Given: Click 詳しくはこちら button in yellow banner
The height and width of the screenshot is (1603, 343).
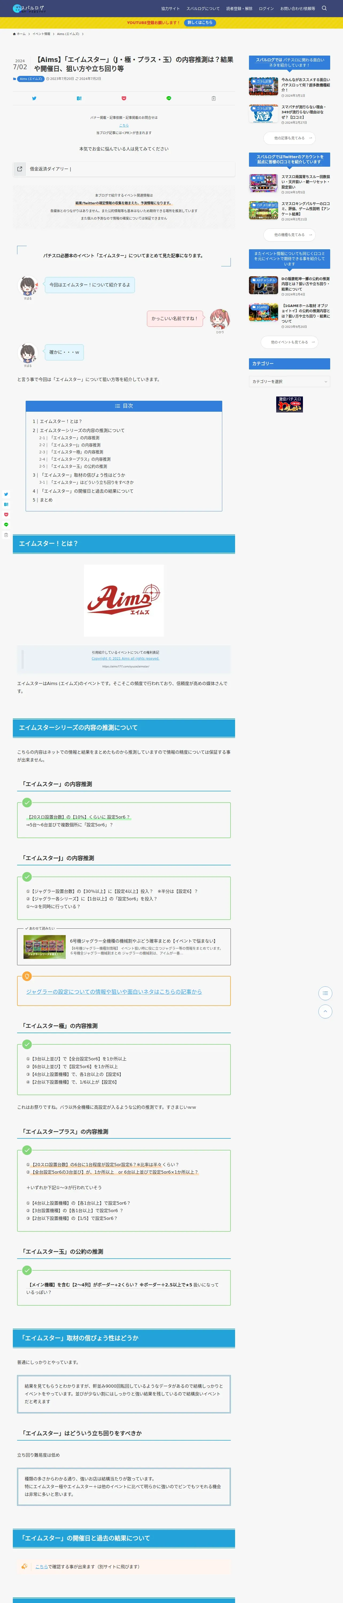Looking at the screenshot, I should coord(200,22).
